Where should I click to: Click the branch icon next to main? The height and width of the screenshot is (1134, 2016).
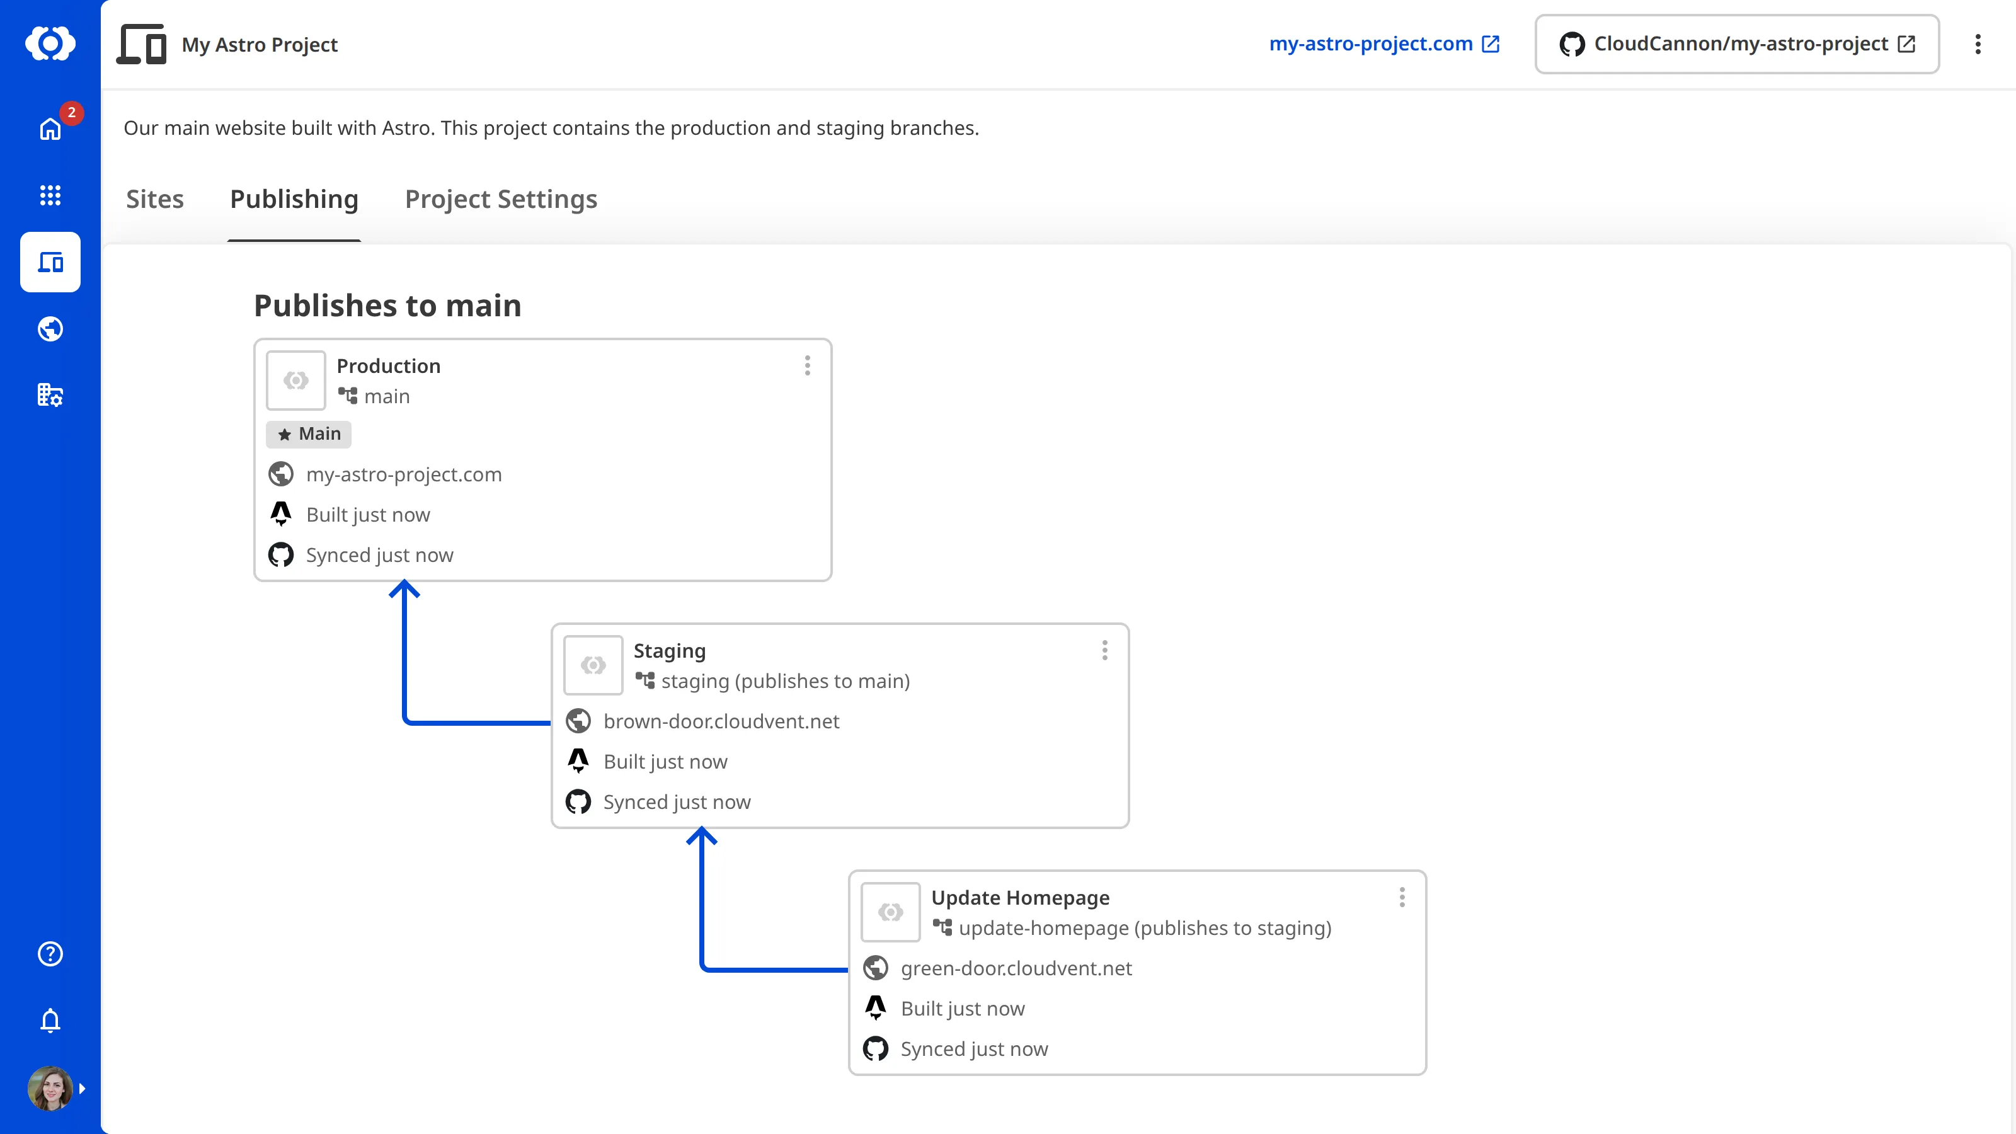348,396
